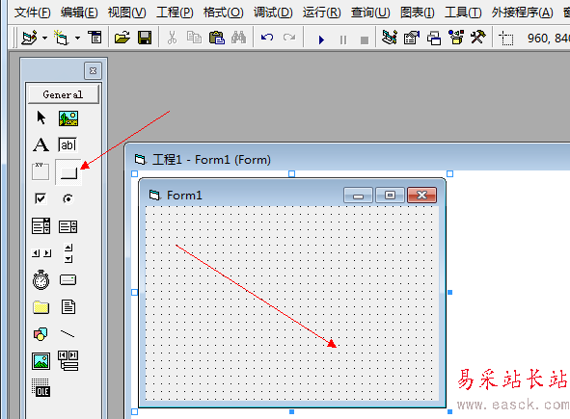Select the PictureBox control tool
The image size is (570, 419).
pos(68,118)
